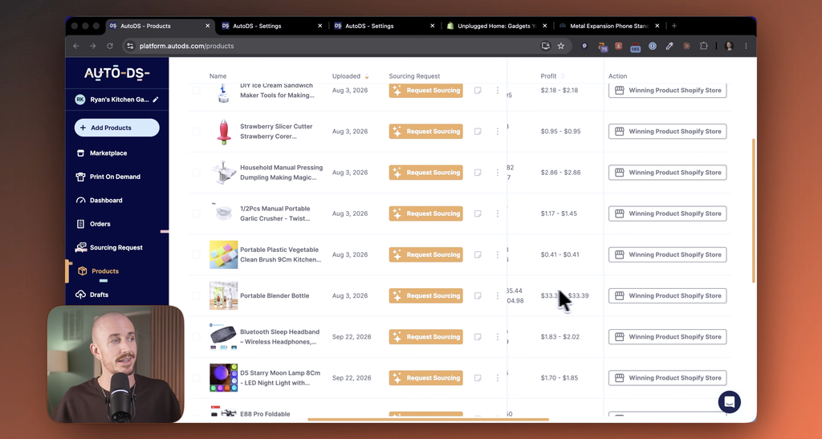Open more options for Strawberry Slicer Cutter
The image size is (822, 439).
point(498,132)
